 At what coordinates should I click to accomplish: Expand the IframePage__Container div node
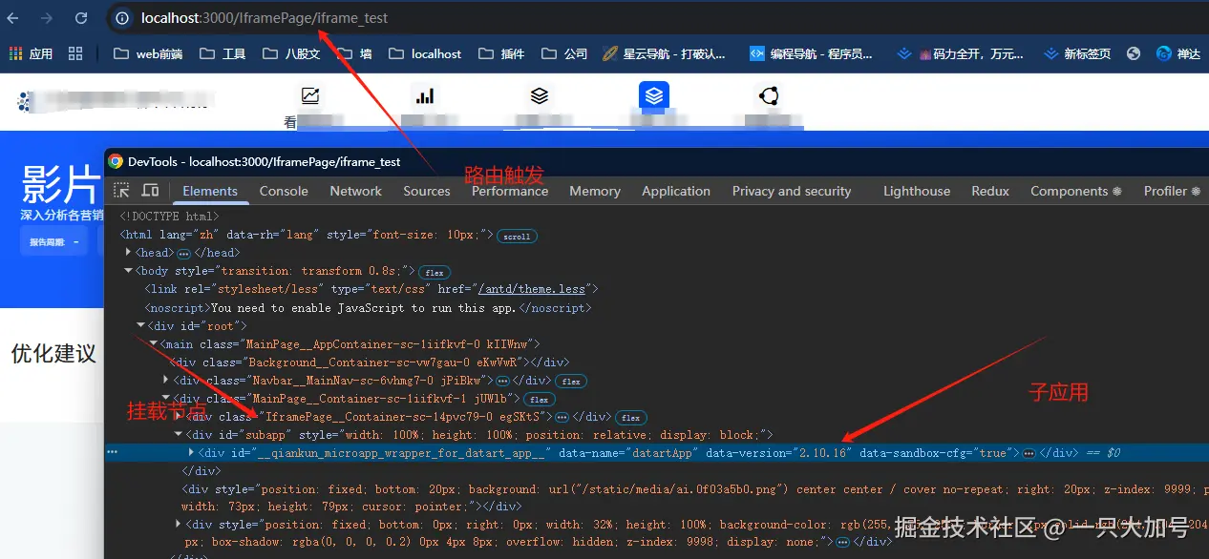[x=179, y=417]
